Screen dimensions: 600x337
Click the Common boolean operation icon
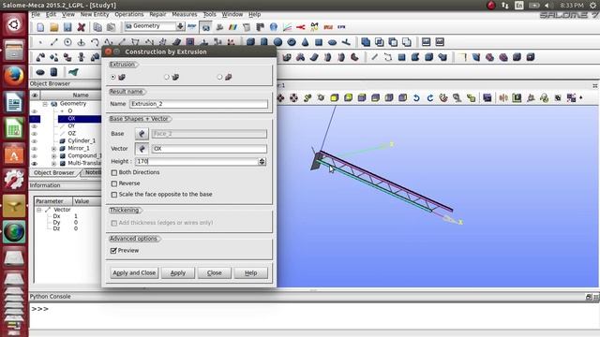tap(379, 42)
